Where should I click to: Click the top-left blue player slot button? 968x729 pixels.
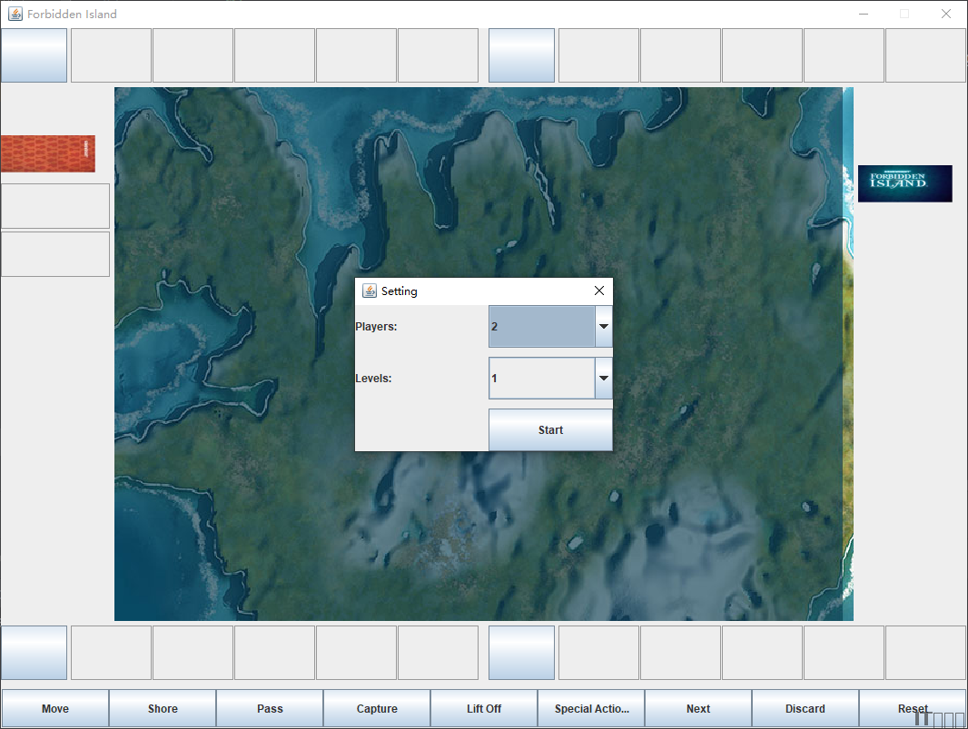click(34, 55)
